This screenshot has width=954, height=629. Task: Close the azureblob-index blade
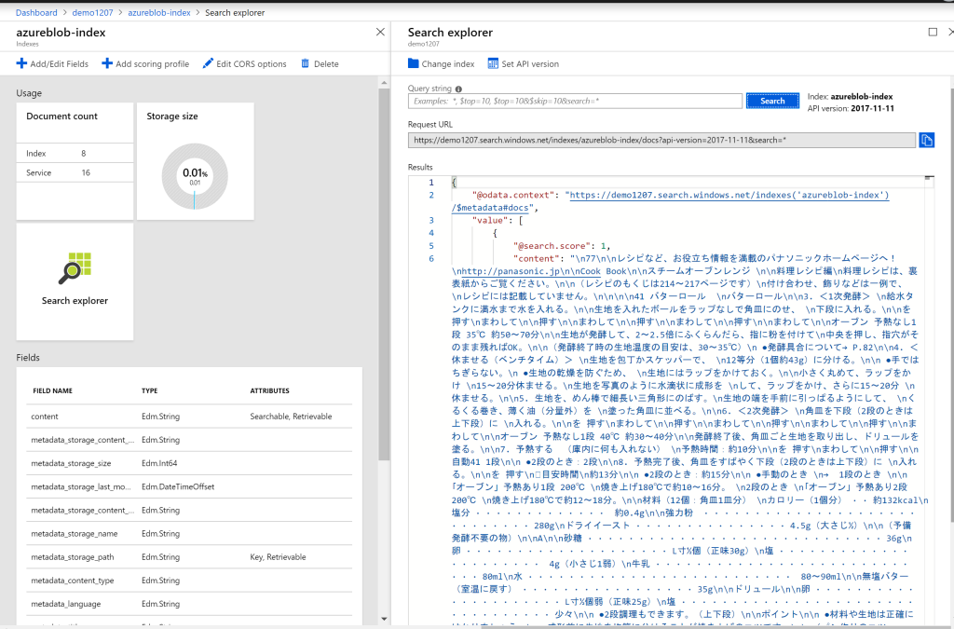380,32
